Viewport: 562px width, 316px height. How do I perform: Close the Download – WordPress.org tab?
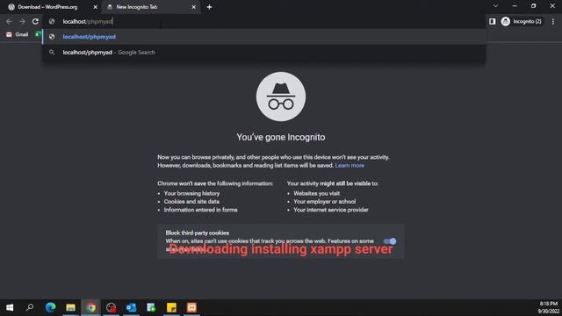pyautogui.click(x=96, y=7)
